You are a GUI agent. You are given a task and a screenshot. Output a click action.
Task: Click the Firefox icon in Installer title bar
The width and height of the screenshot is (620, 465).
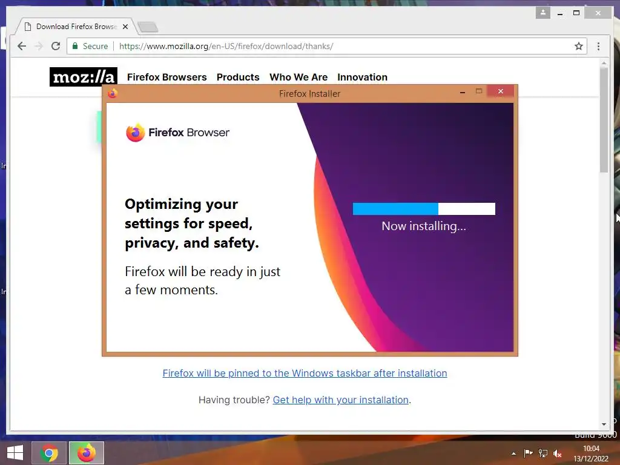(x=113, y=93)
